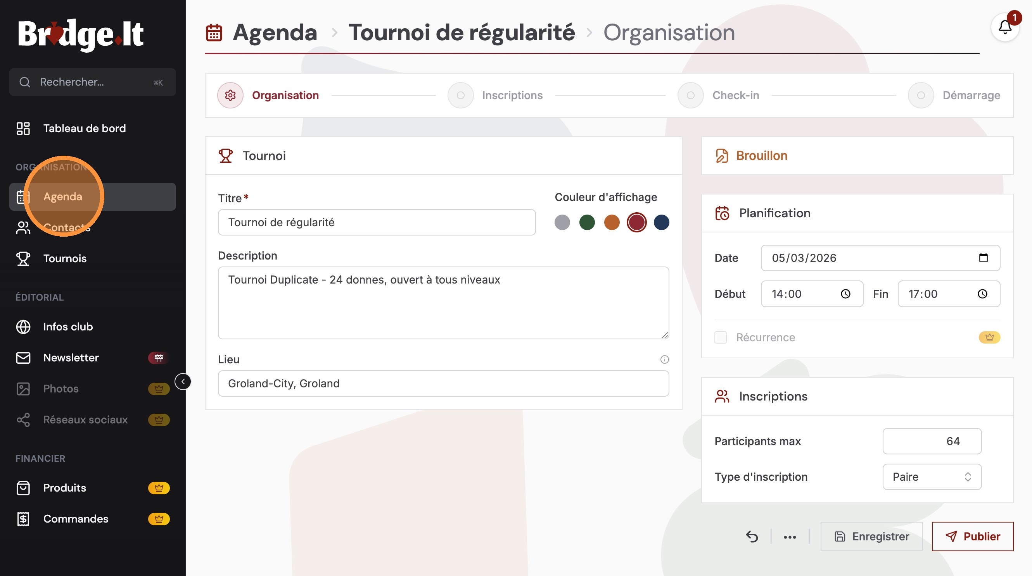
Task: Select the Tableau de bord sidebar icon
Action: 23,128
